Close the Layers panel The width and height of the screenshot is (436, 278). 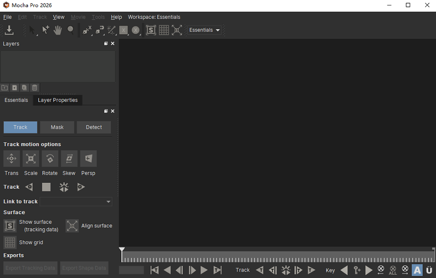coord(113,43)
